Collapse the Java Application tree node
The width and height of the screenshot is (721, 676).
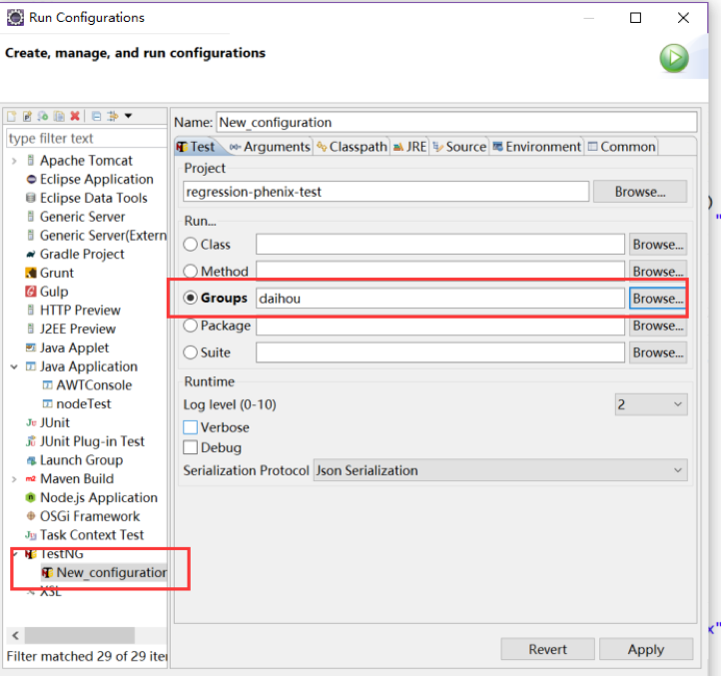[14, 367]
